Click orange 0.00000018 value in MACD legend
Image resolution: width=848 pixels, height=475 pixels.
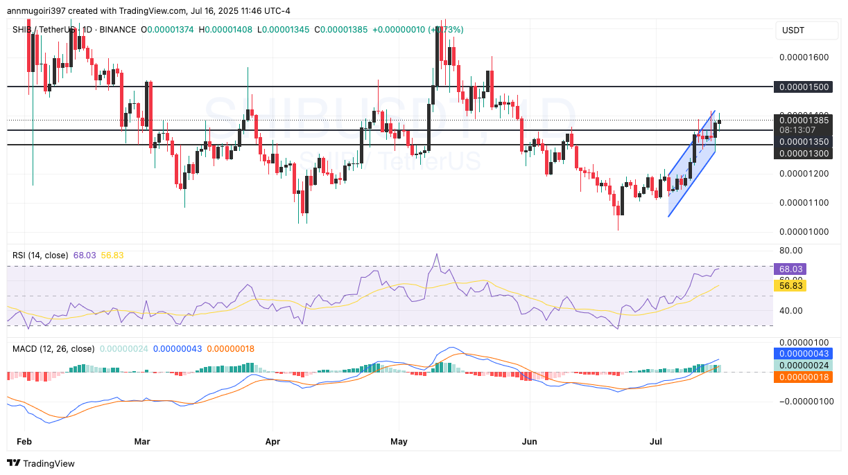pyautogui.click(x=232, y=348)
